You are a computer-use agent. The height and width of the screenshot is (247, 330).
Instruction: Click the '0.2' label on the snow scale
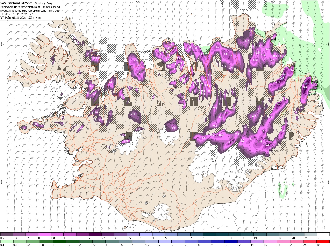click(2, 238)
